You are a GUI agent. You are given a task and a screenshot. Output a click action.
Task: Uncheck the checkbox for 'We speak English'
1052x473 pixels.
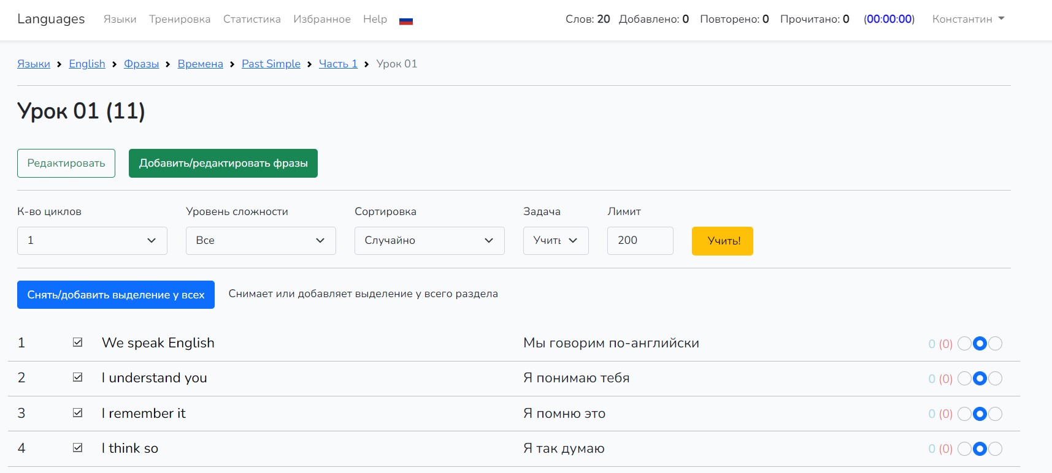pyautogui.click(x=78, y=342)
